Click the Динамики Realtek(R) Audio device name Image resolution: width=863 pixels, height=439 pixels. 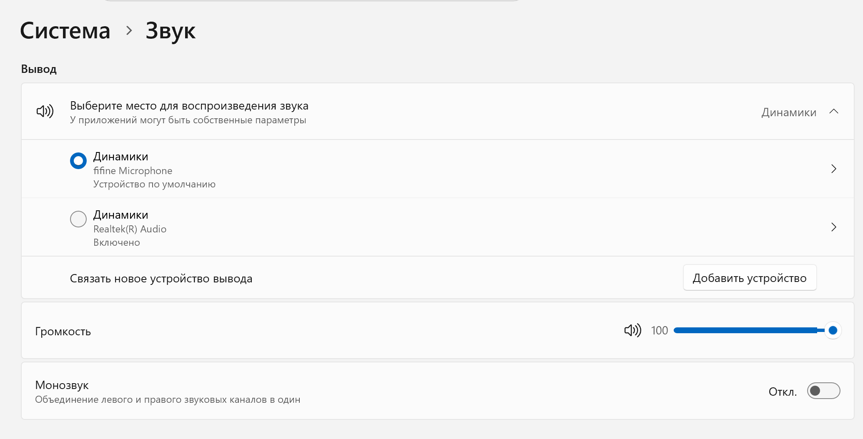coord(120,215)
